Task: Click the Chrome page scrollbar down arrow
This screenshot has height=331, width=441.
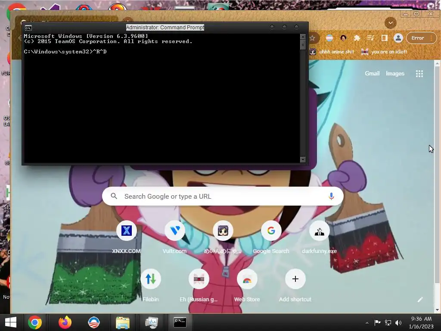Action: pyautogui.click(x=438, y=310)
